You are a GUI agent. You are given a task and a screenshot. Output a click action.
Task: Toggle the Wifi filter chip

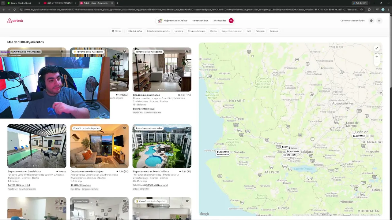[249, 31]
